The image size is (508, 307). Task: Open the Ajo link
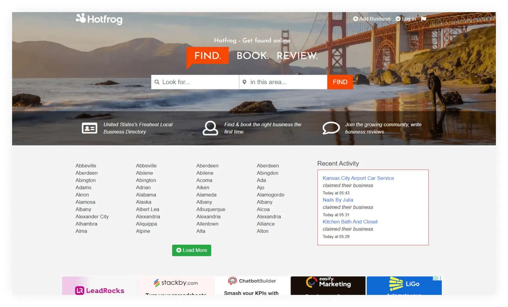click(260, 188)
